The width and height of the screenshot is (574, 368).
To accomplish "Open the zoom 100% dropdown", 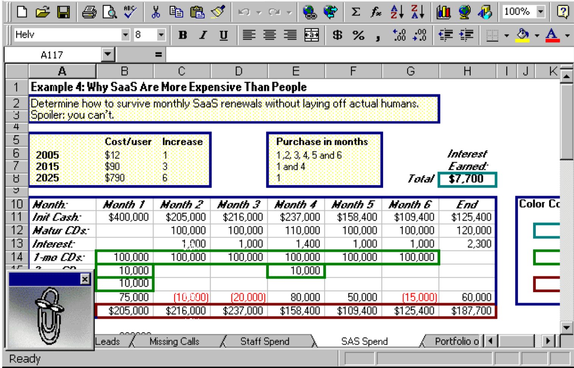I will coord(541,12).
